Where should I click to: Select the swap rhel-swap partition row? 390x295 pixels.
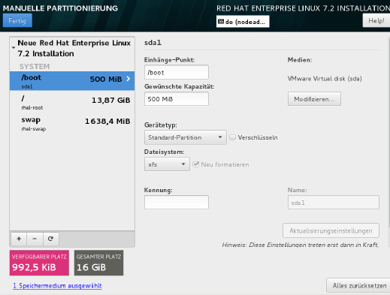tap(72, 124)
